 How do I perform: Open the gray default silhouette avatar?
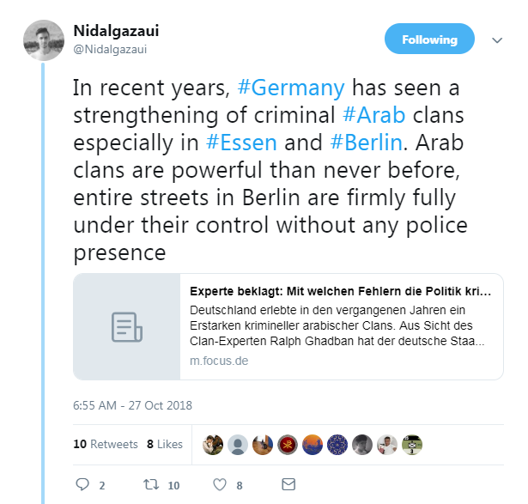238,445
